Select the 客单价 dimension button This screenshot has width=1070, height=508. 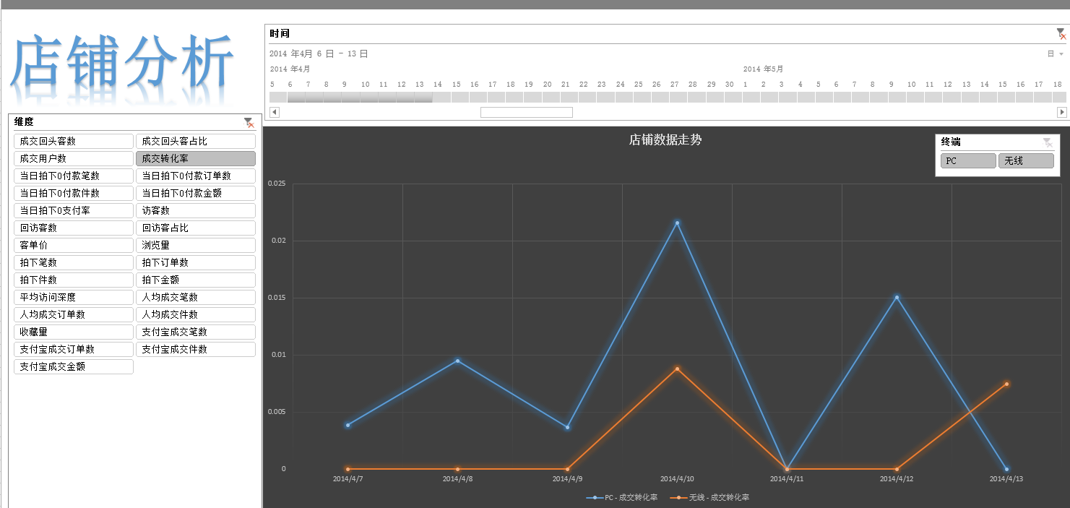[74, 246]
